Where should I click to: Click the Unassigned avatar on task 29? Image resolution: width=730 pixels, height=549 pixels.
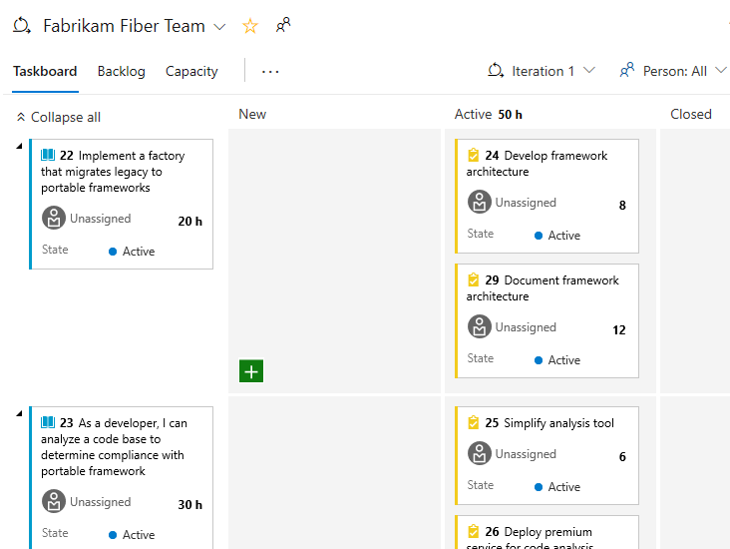click(480, 327)
